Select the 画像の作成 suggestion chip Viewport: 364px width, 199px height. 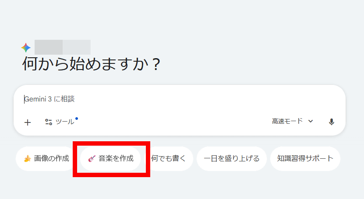pos(45,159)
